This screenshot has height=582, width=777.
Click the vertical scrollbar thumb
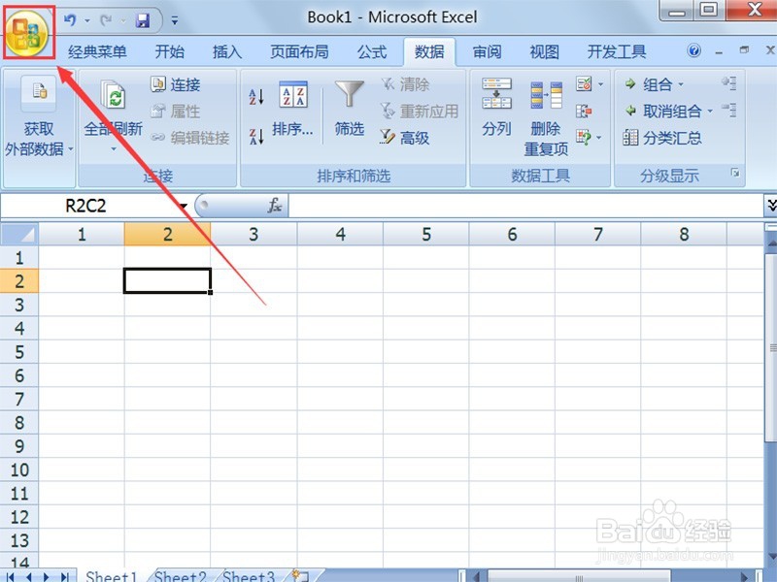771,346
